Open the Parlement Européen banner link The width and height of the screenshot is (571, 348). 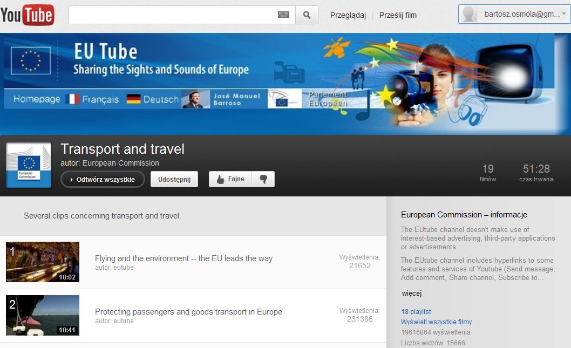point(328,99)
